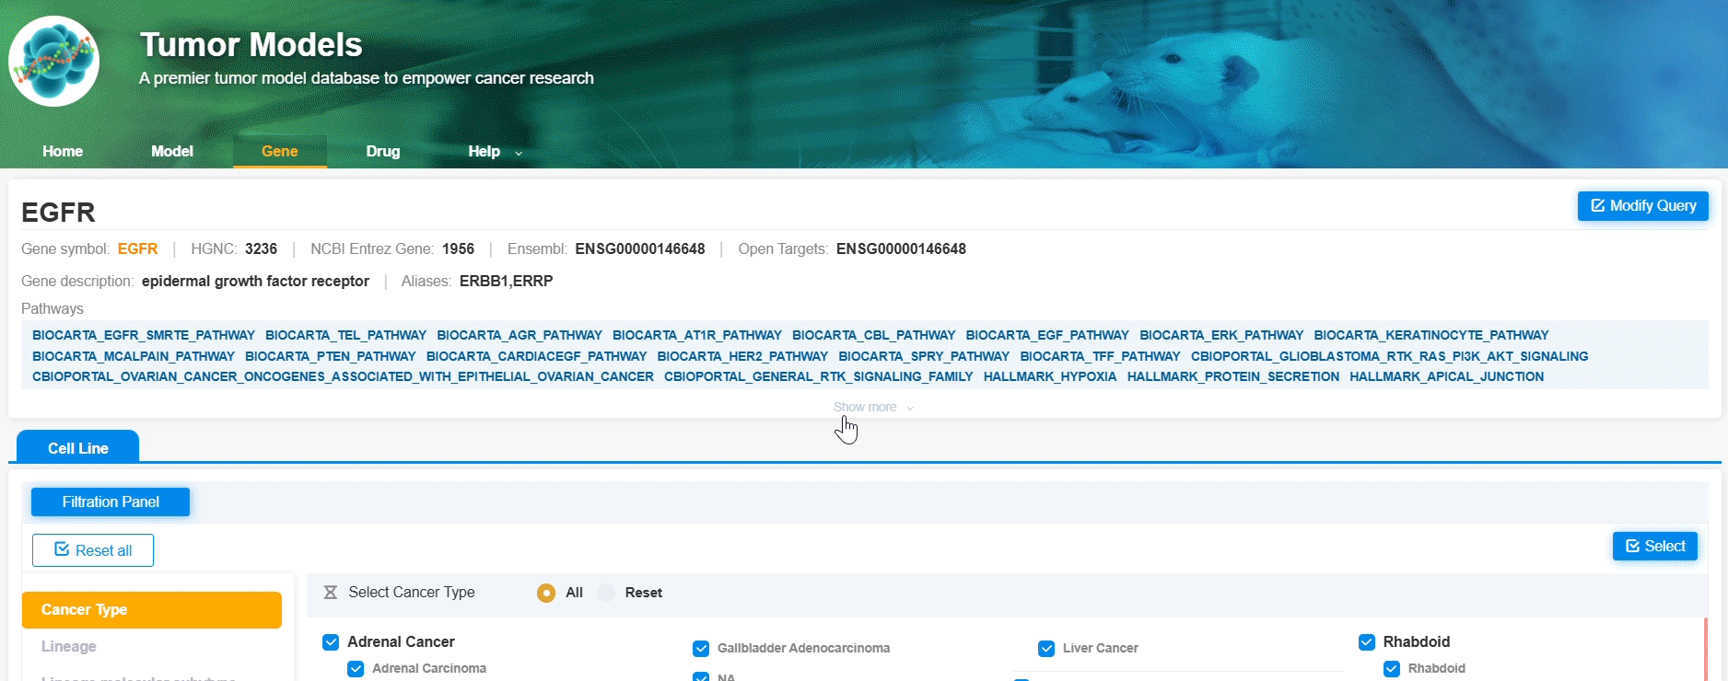This screenshot has width=1728, height=681.
Task: Toggle the Liver Cancer checkbox
Action: click(x=1046, y=648)
